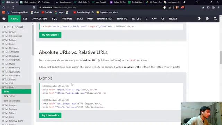Go to W3Schools home icon
The width and height of the screenshot is (222, 125).
pos(4,19)
